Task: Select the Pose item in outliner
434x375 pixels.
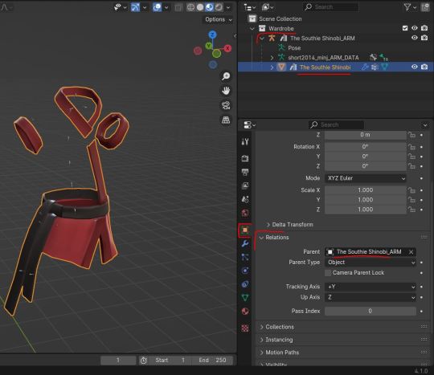Action: (x=294, y=48)
